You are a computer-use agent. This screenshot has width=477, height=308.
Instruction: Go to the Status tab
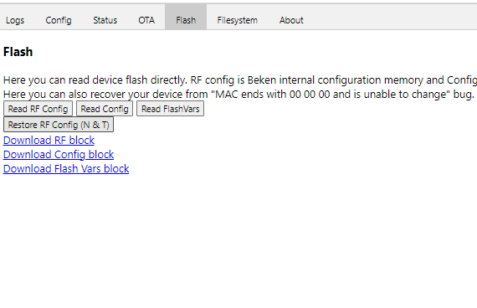[x=105, y=20]
